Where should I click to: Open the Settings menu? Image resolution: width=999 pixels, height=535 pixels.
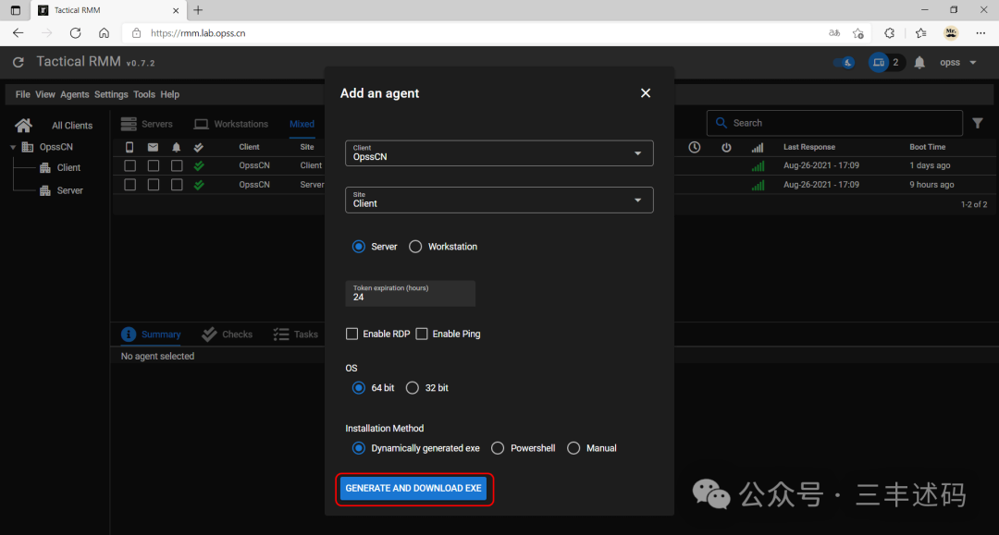(x=111, y=94)
